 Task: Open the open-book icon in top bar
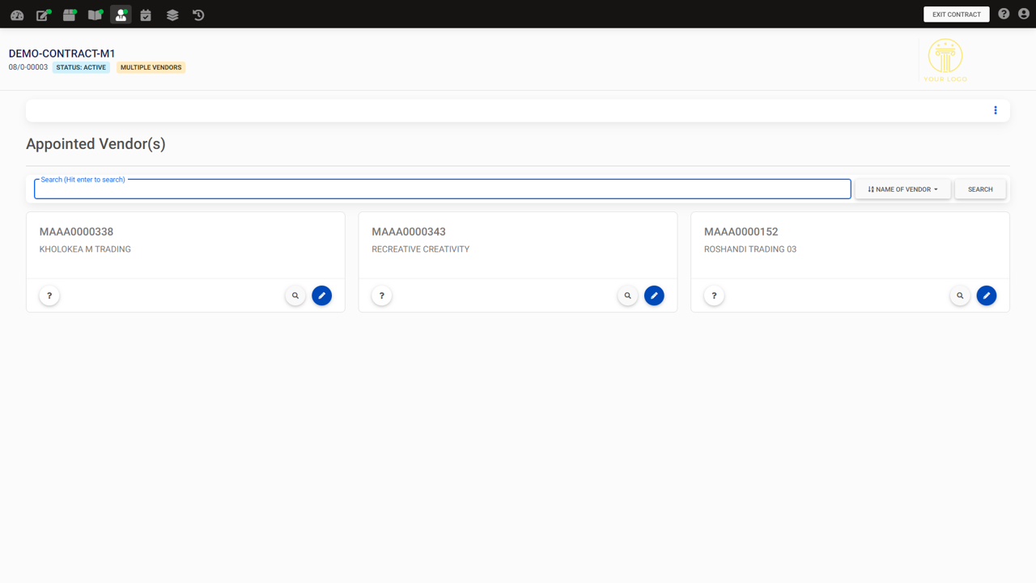coord(96,15)
